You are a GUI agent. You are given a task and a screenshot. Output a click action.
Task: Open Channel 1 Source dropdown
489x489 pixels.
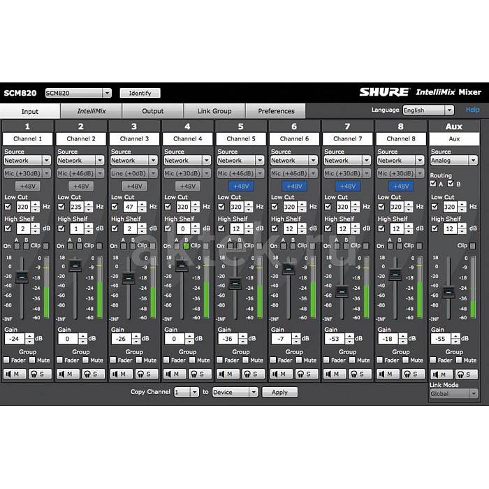pyautogui.click(x=27, y=160)
